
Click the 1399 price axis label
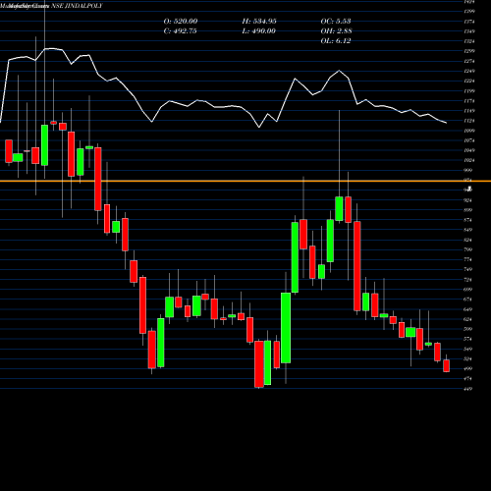pos(469,12)
